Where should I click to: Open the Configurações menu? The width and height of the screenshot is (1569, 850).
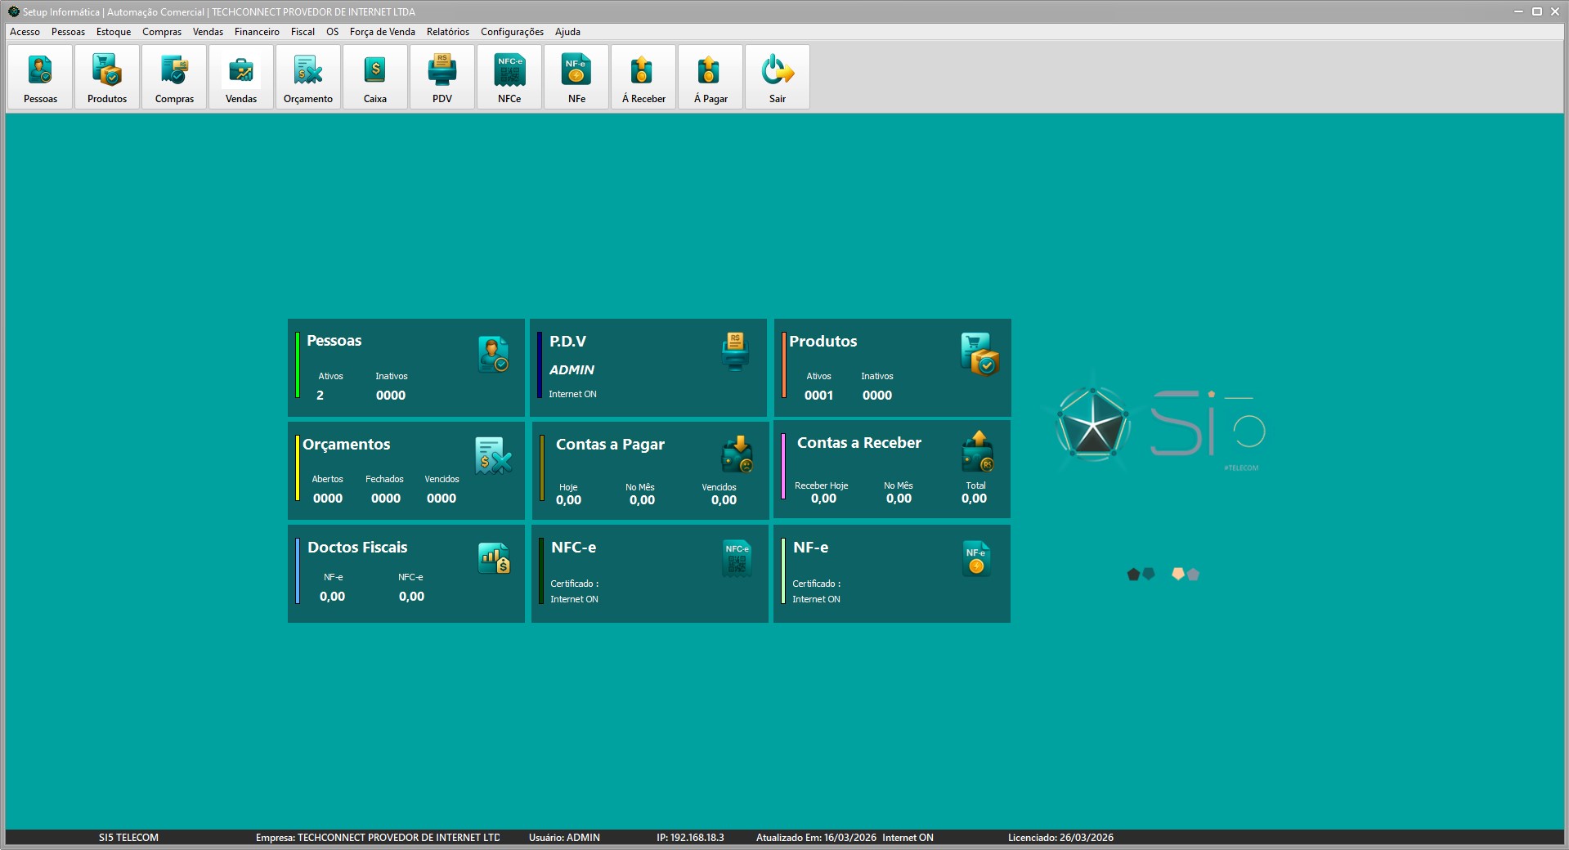[512, 32]
